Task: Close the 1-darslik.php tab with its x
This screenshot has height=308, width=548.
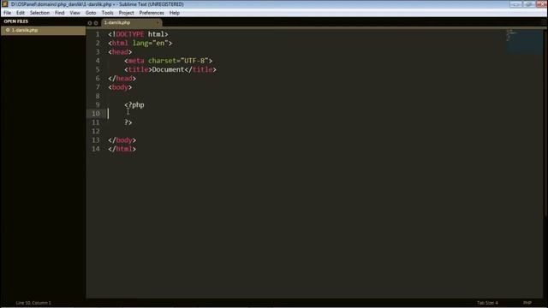Action: [x=158, y=23]
